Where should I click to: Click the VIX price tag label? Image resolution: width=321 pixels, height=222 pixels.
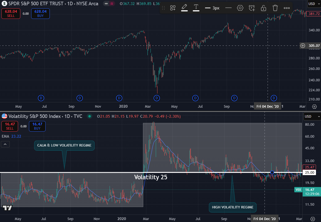click(298, 190)
